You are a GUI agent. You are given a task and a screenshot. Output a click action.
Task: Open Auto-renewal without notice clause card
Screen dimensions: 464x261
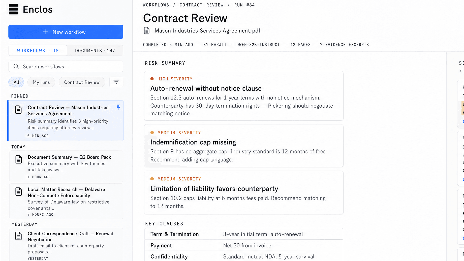click(244, 96)
